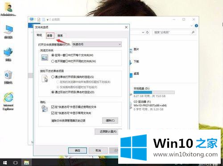Click the New folder quick access icon in Explorer
Screen dimensions: 223x166
click(x=44, y=20)
